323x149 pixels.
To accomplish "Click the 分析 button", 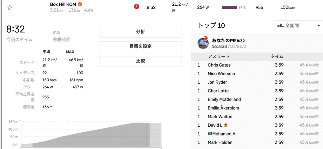I will pos(140,32).
